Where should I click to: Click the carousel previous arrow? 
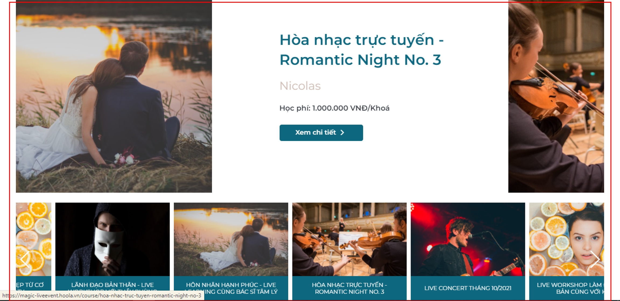point(25,259)
